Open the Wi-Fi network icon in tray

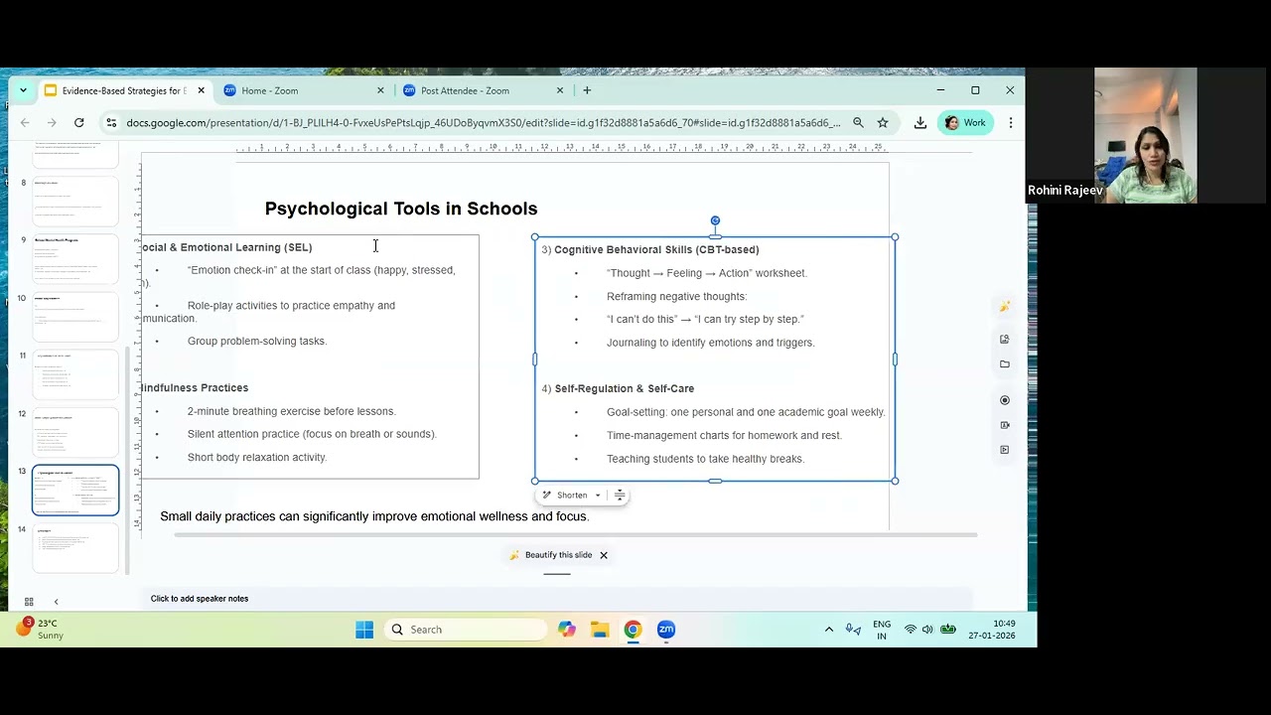coord(911,630)
